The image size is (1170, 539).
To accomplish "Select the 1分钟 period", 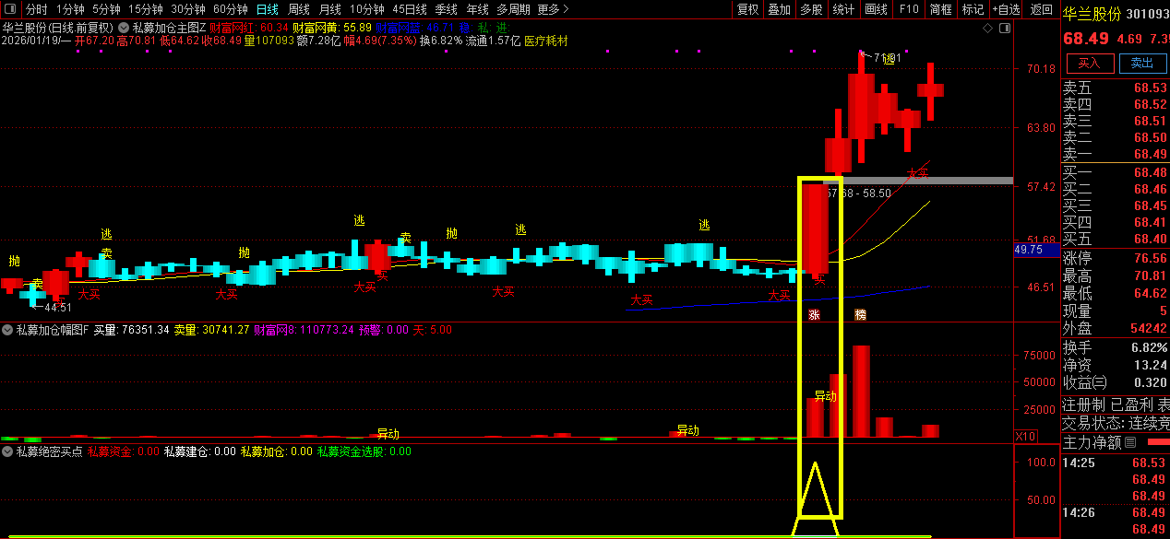I will pos(70,9).
